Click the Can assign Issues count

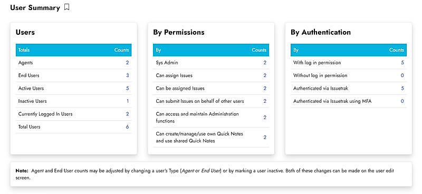(x=265, y=75)
